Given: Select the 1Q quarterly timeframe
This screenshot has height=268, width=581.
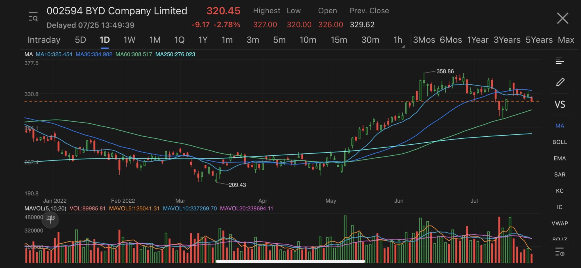Looking at the screenshot, I should click(179, 40).
